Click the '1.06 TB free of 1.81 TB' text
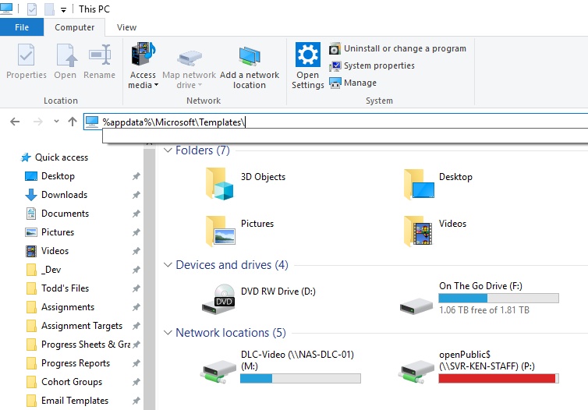This screenshot has width=588, height=410. (484, 310)
